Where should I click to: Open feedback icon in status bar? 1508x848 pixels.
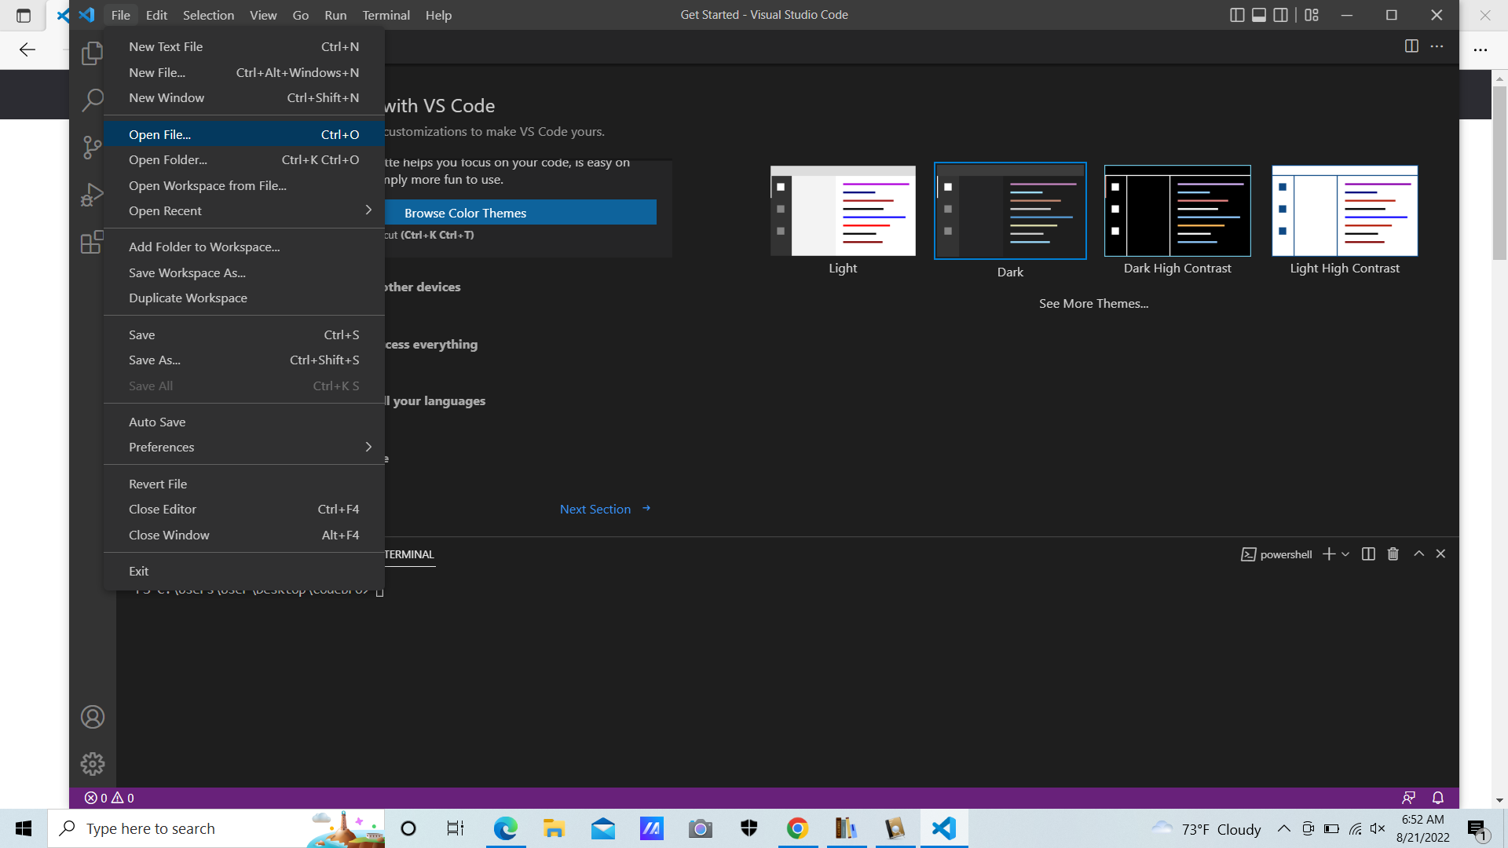pyautogui.click(x=1409, y=798)
